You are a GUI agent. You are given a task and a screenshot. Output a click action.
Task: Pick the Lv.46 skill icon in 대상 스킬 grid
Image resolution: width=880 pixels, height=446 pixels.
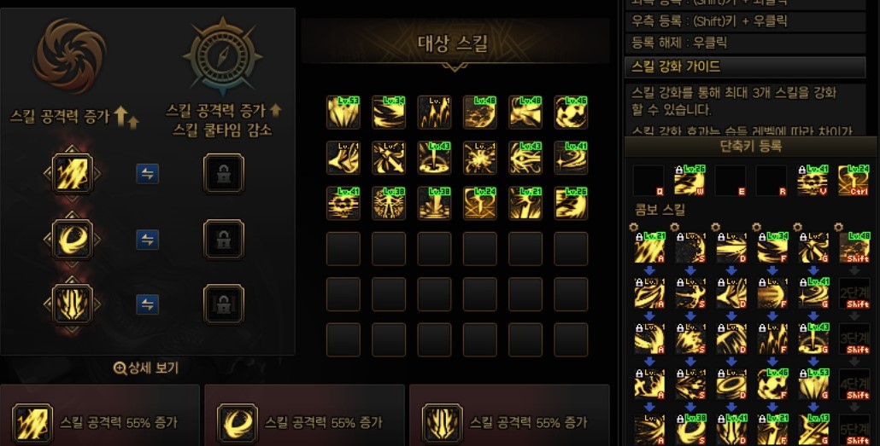point(571,112)
